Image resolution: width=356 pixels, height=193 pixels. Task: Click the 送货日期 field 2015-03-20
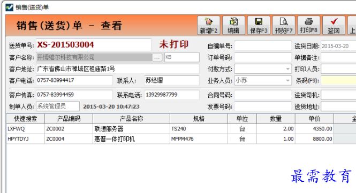click(338, 46)
